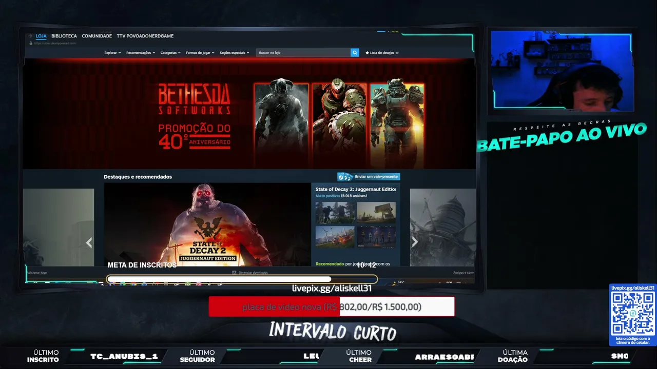This screenshot has height=369, width=657.
Task: Switch to the LOJA tab
Action: [x=41, y=36]
